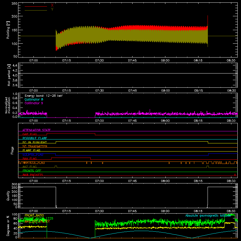Viewport: 241px width, 241px height.
Task: Click the orange MAX_DET_VS_TOT legend label
Action: click(37, 221)
